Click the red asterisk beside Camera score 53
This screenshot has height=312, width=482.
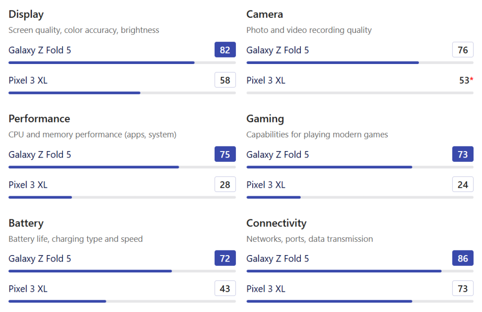472,80
